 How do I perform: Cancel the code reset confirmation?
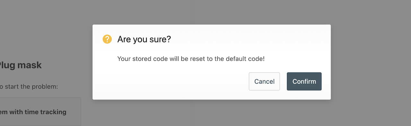[x=264, y=81]
